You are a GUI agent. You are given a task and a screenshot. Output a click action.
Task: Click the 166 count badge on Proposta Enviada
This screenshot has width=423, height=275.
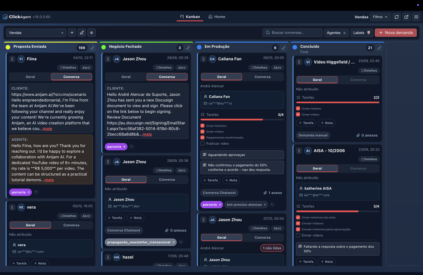[x=82, y=48]
